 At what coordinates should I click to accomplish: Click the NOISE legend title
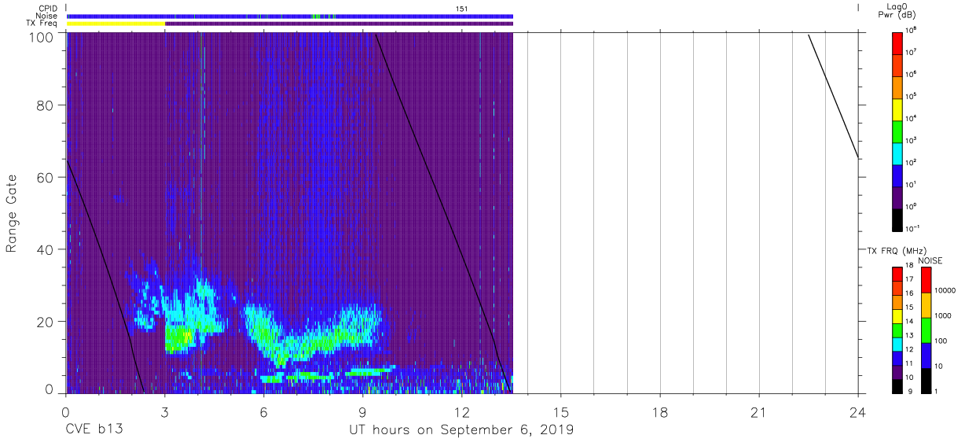point(930,260)
